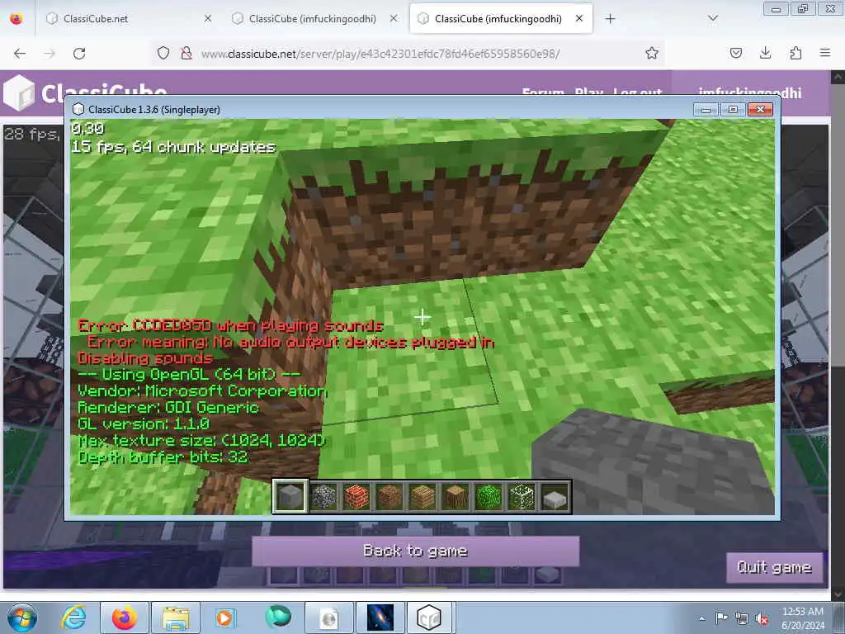Open Firefox extensions menu
The width and height of the screenshot is (845, 634).
795,53
